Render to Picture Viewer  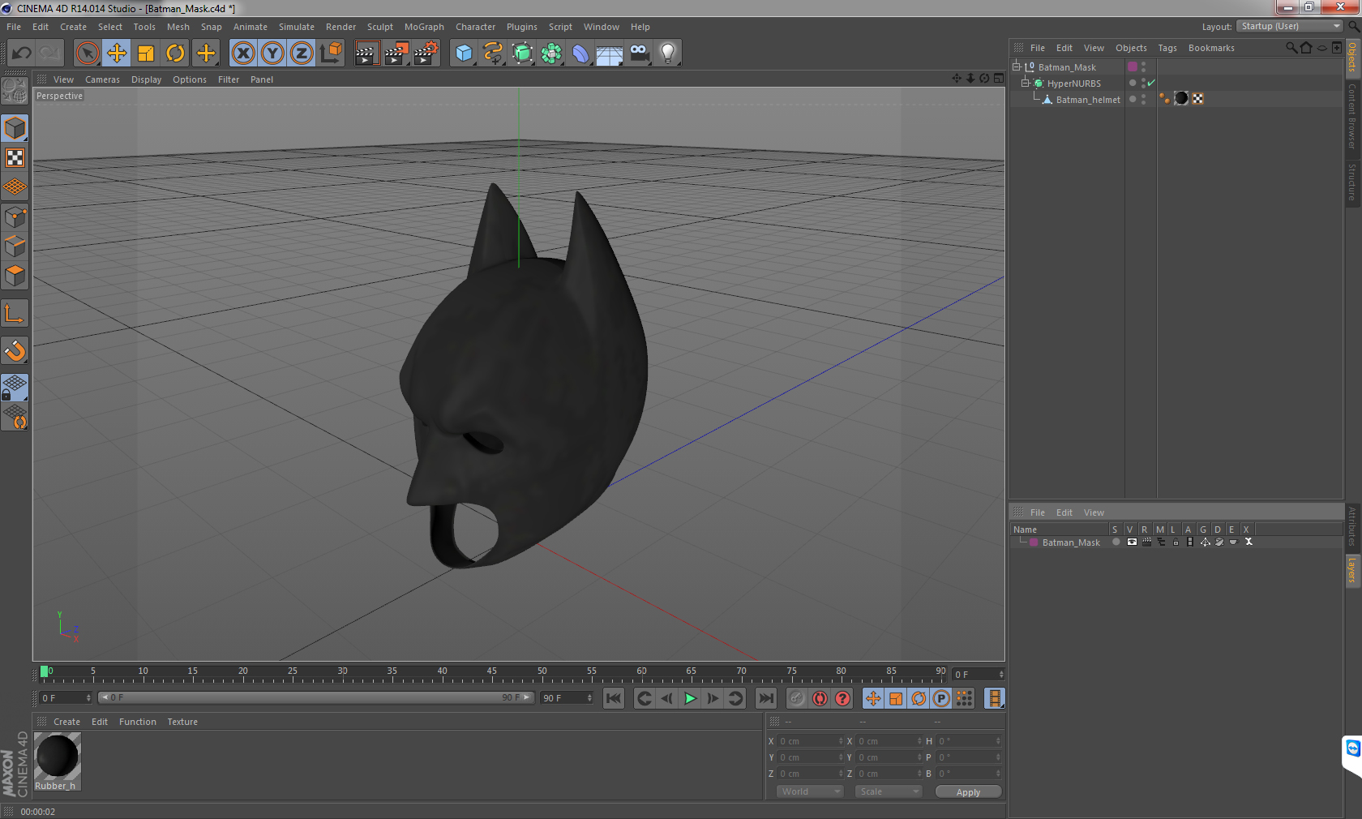[x=396, y=54]
